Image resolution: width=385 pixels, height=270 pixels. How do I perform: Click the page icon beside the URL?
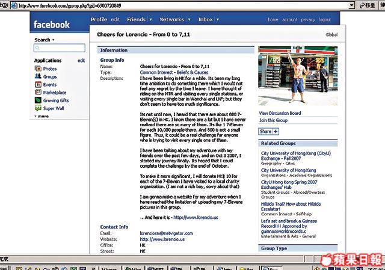[x=14, y=5]
